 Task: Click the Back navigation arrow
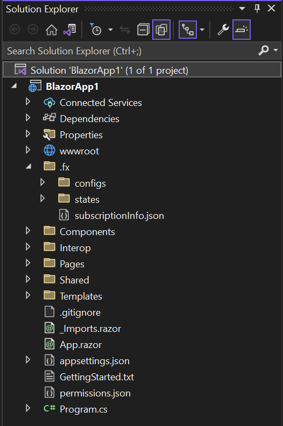(15, 30)
